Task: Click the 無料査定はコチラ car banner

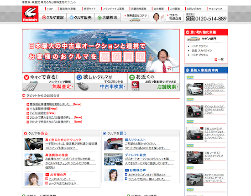Action: point(136,18)
